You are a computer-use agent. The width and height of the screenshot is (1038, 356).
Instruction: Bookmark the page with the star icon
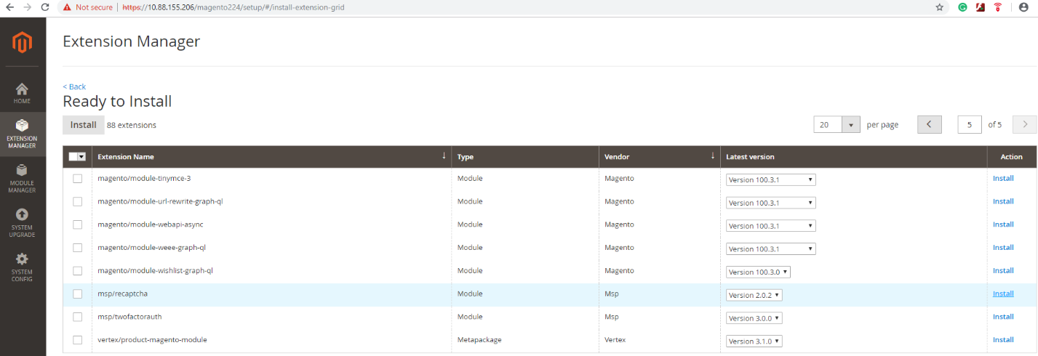click(x=939, y=7)
